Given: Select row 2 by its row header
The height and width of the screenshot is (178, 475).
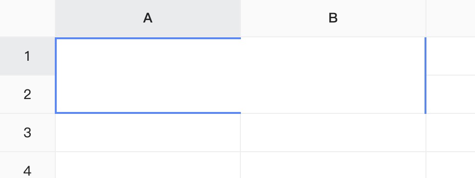Looking at the screenshot, I should 27,94.
